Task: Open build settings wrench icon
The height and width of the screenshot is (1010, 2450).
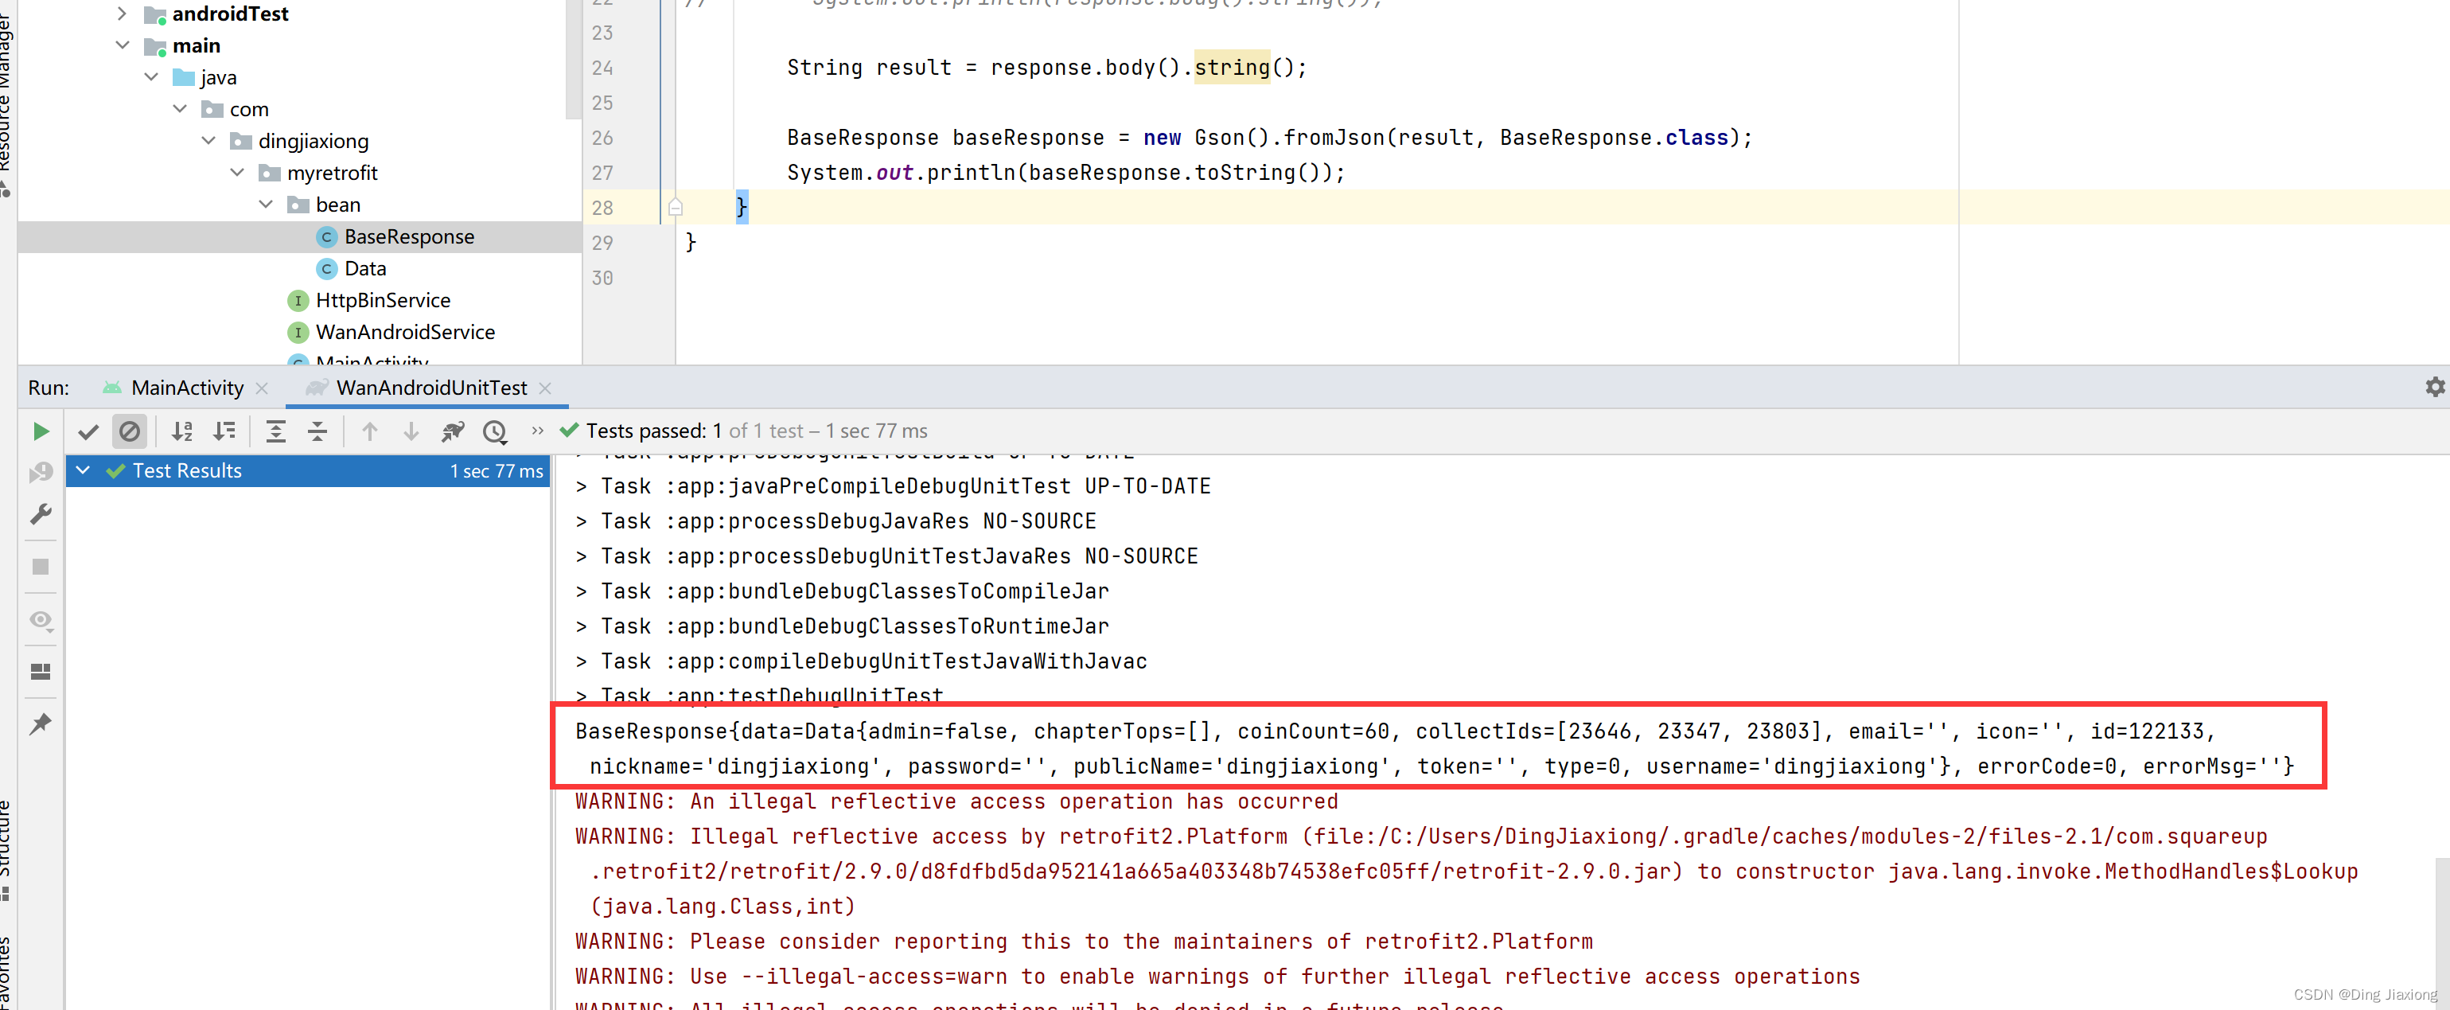Action: [41, 514]
